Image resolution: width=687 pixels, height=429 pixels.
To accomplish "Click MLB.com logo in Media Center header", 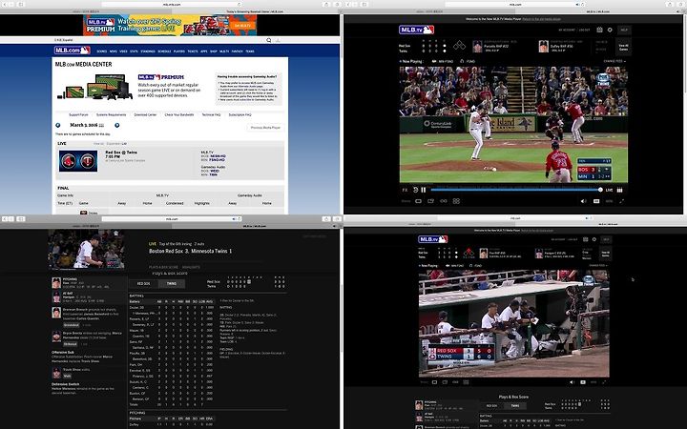I will 73,51.
